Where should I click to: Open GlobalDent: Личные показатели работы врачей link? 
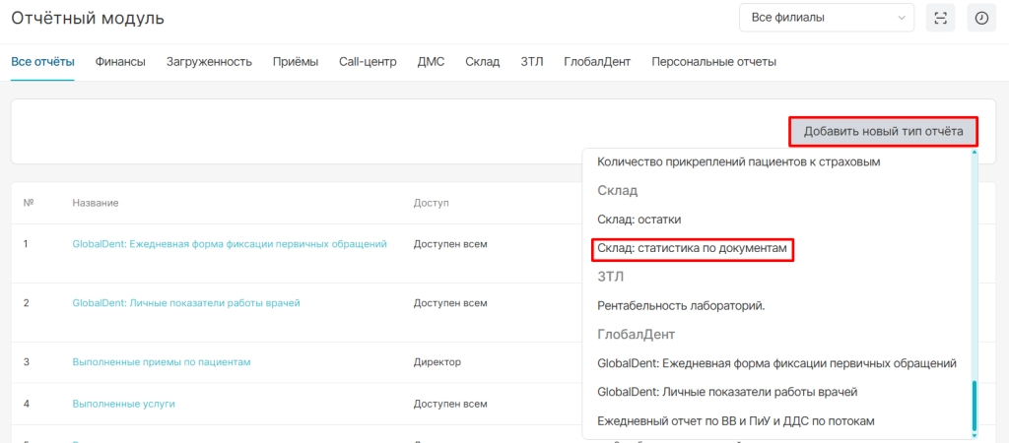pos(186,303)
